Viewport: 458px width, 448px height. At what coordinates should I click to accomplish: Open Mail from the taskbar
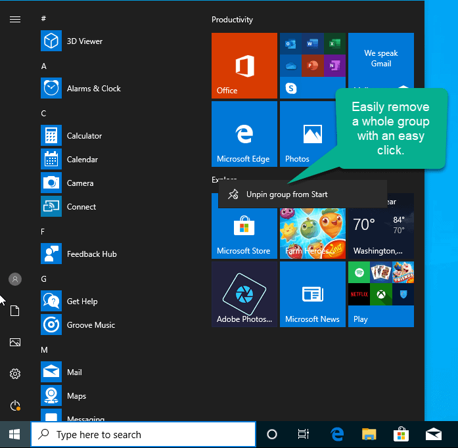tap(434, 434)
